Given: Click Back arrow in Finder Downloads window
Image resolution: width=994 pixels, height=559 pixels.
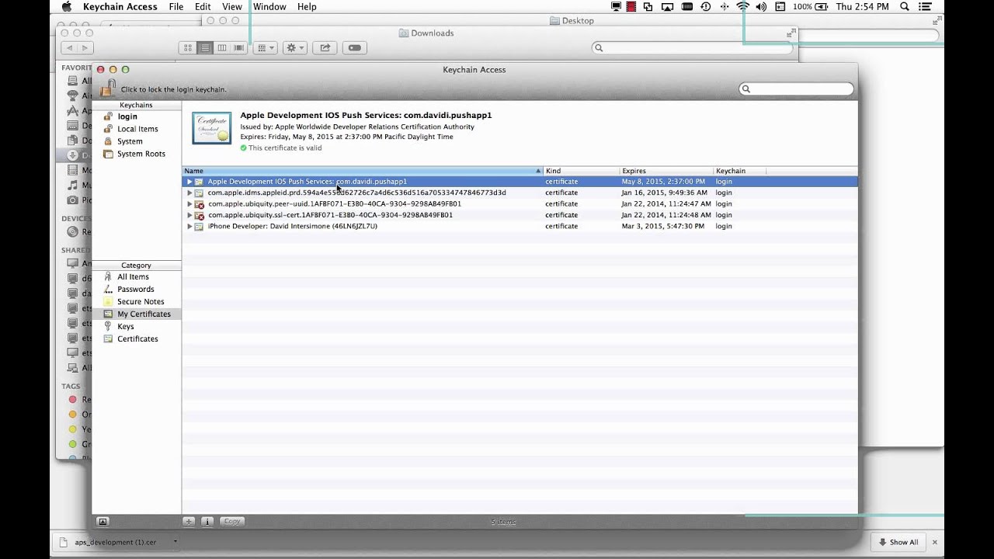Looking at the screenshot, I should coord(68,48).
